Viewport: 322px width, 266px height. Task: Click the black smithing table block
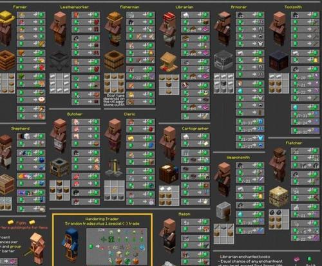pyautogui.click(x=278, y=61)
